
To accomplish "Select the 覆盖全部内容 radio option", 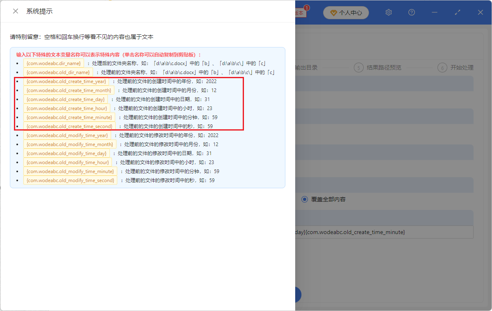I will pyautogui.click(x=304, y=199).
